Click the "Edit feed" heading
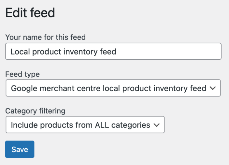The height and width of the screenshot is (165, 229). coord(30,13)
